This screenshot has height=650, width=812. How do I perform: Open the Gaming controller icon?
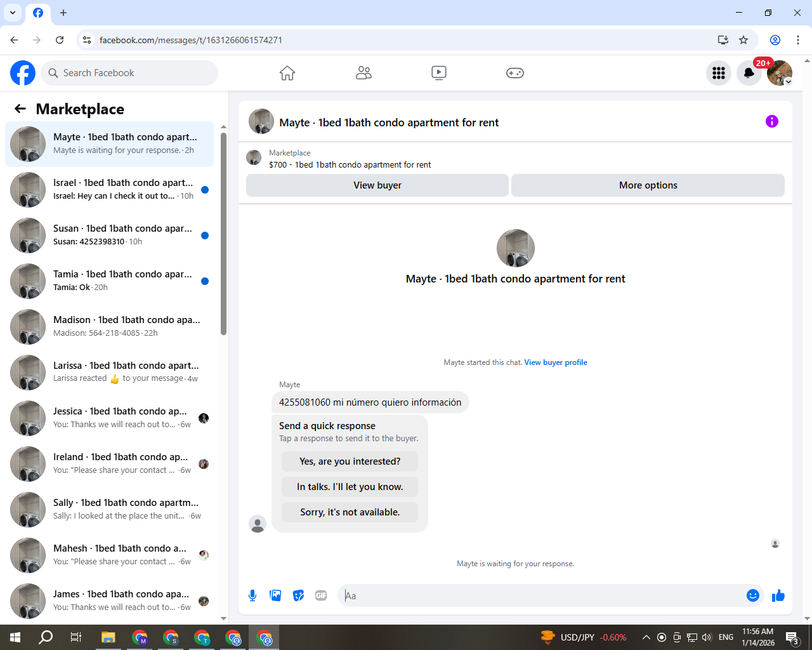click(x=514, y=73)
